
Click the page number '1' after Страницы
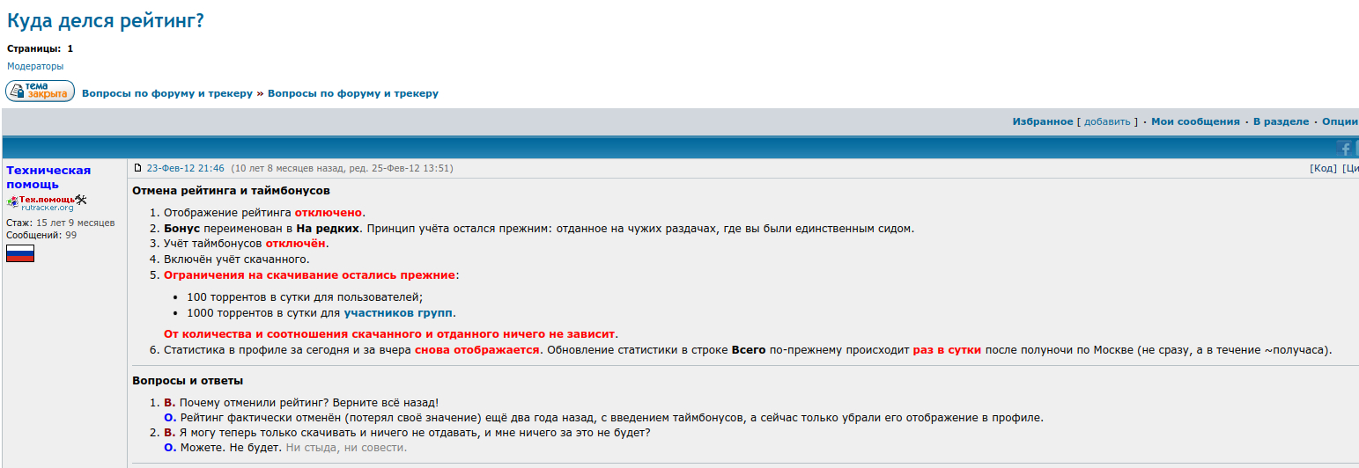70,48
